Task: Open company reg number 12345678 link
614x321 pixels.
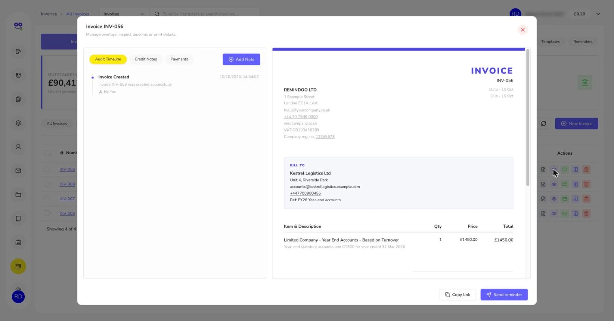Action: [325, 137]
